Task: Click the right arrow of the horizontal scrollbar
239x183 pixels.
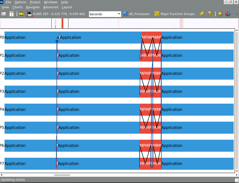Action: [237, 175]
